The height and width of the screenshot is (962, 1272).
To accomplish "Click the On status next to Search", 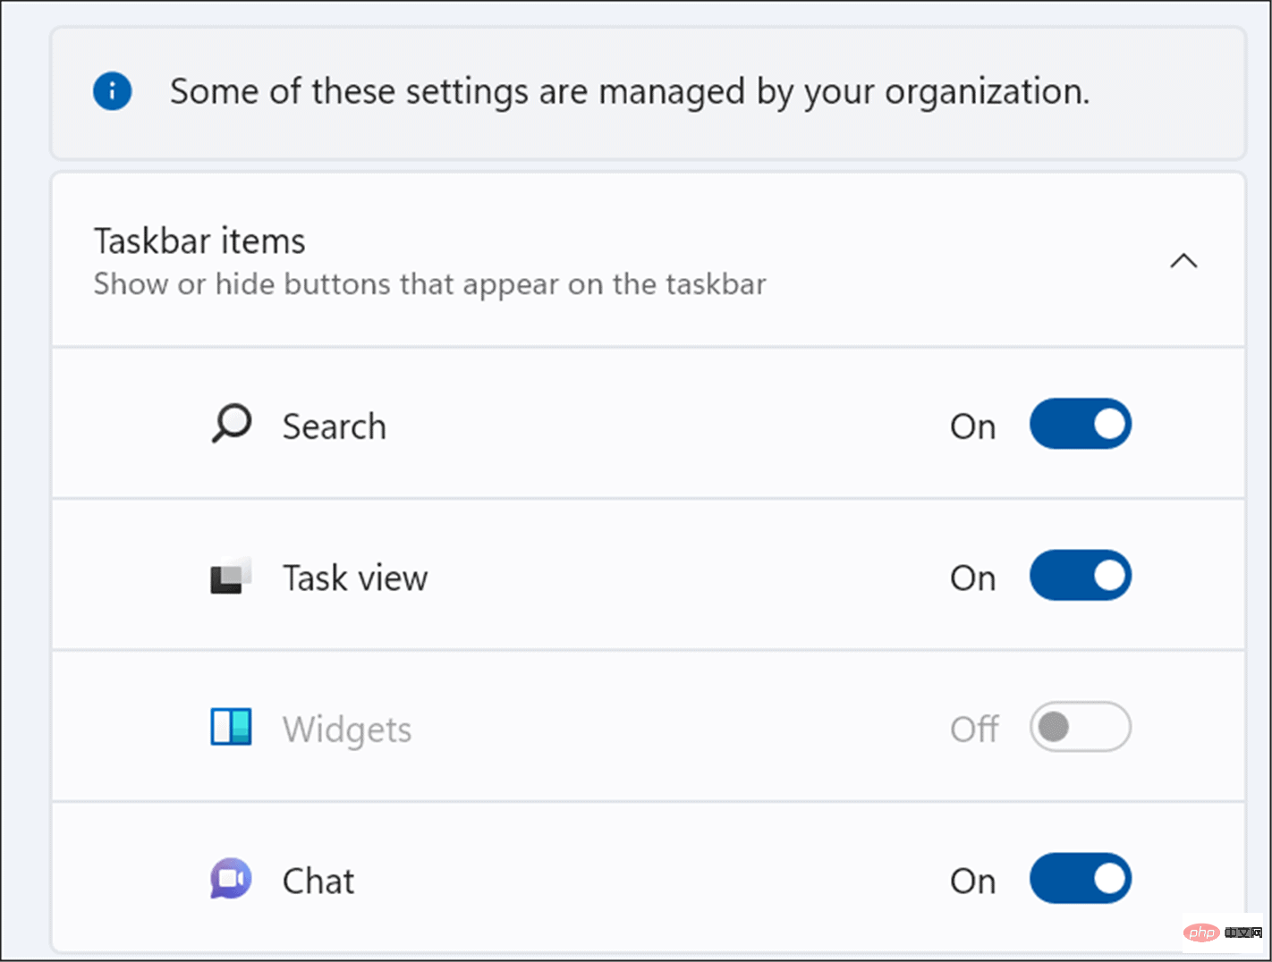I will [973, 427].
